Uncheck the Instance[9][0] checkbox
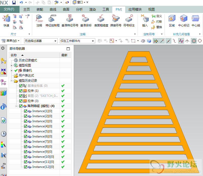This screenshot has width=203, height=176. point(26,152)
